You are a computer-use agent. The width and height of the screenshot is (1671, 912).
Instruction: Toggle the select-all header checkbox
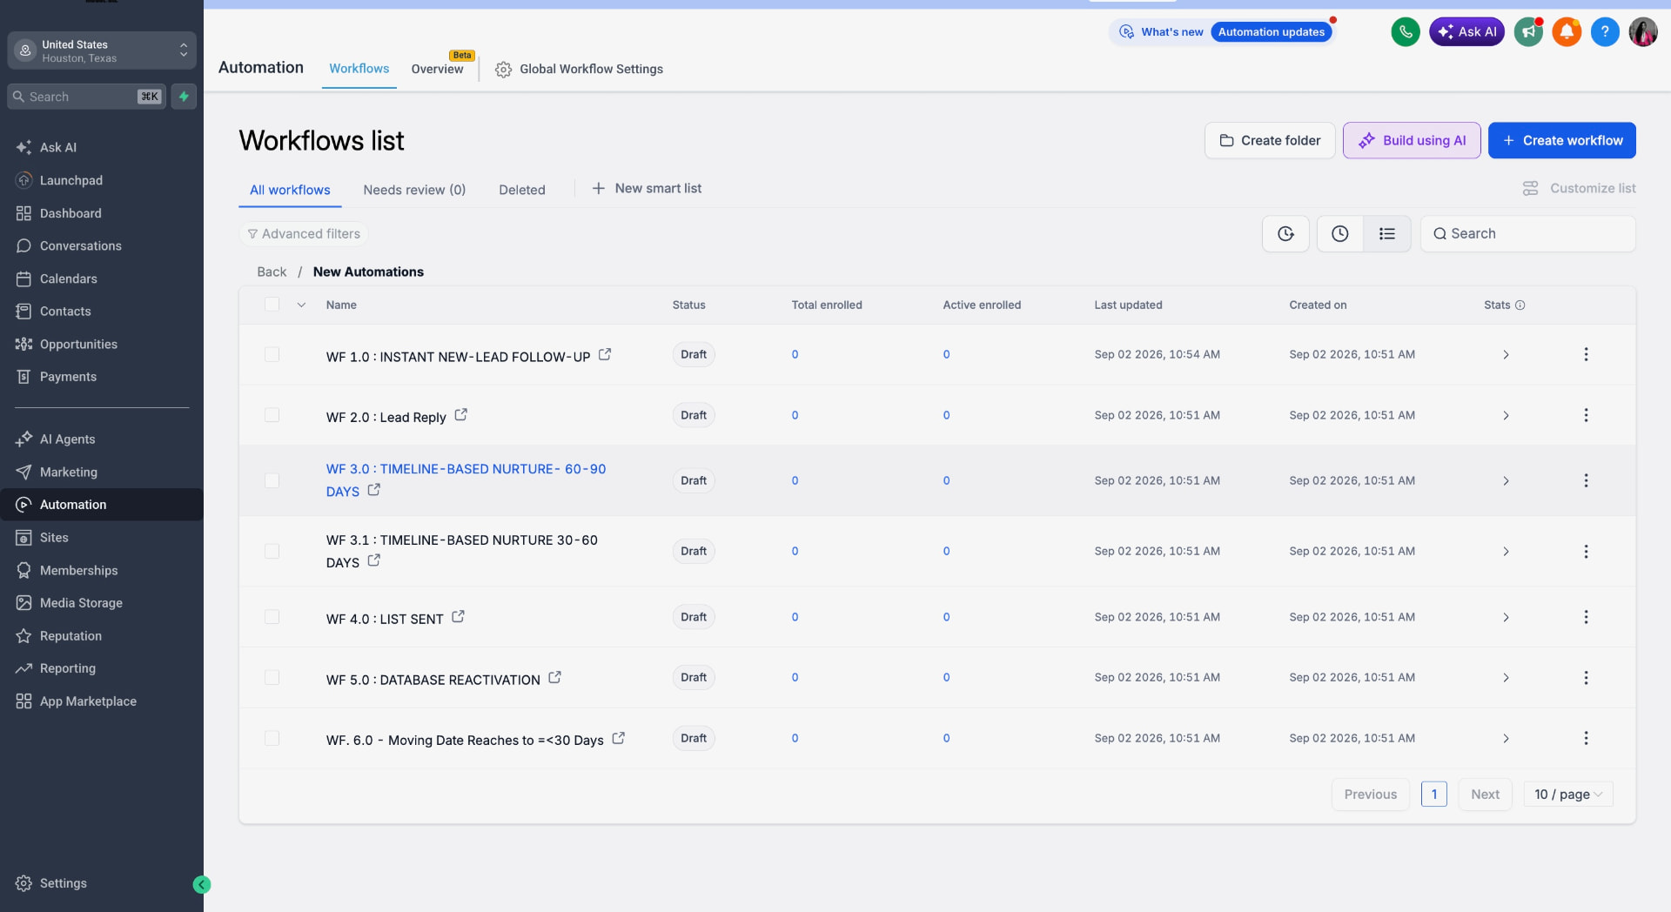pyautogui.click(x=272, y=305)
